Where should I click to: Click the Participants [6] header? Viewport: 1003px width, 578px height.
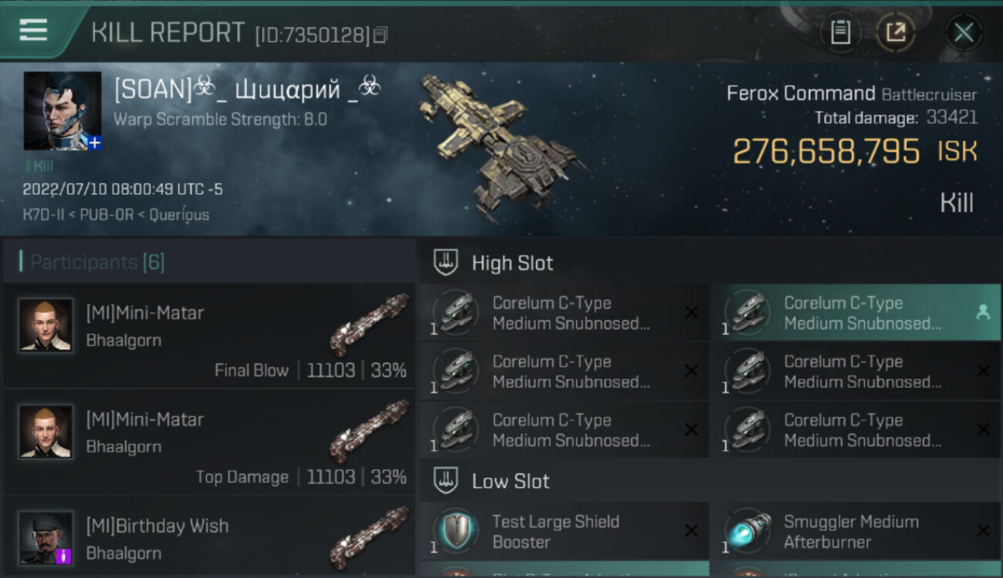97,262
